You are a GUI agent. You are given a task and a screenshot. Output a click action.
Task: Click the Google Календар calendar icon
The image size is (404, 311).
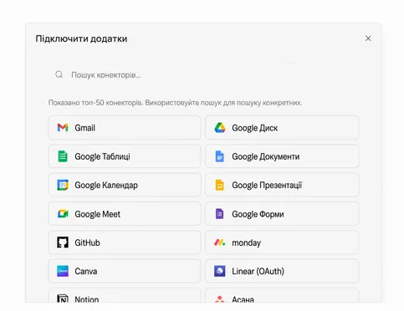click(63, 185)
